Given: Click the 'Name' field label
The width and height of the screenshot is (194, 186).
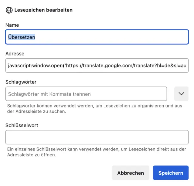Looking at the screenshot, I should [12, 25].
